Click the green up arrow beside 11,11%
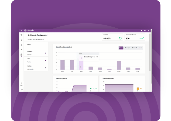The height and width of the screenshot is (121, 171). (x=91, y=89)
